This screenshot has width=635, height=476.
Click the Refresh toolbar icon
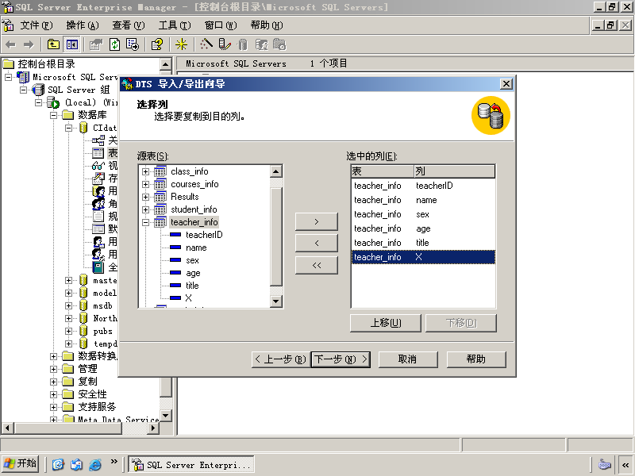point(115,44)
